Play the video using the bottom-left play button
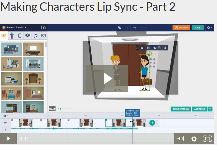Image resolution: width=217 pixels, height=145 pixels. tap(8, 139)
